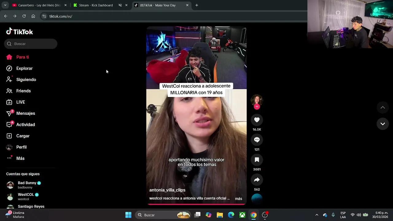
Task: Open Google Chrome on the taskbar
Action: pyautogui.click(x=254, y=215)
